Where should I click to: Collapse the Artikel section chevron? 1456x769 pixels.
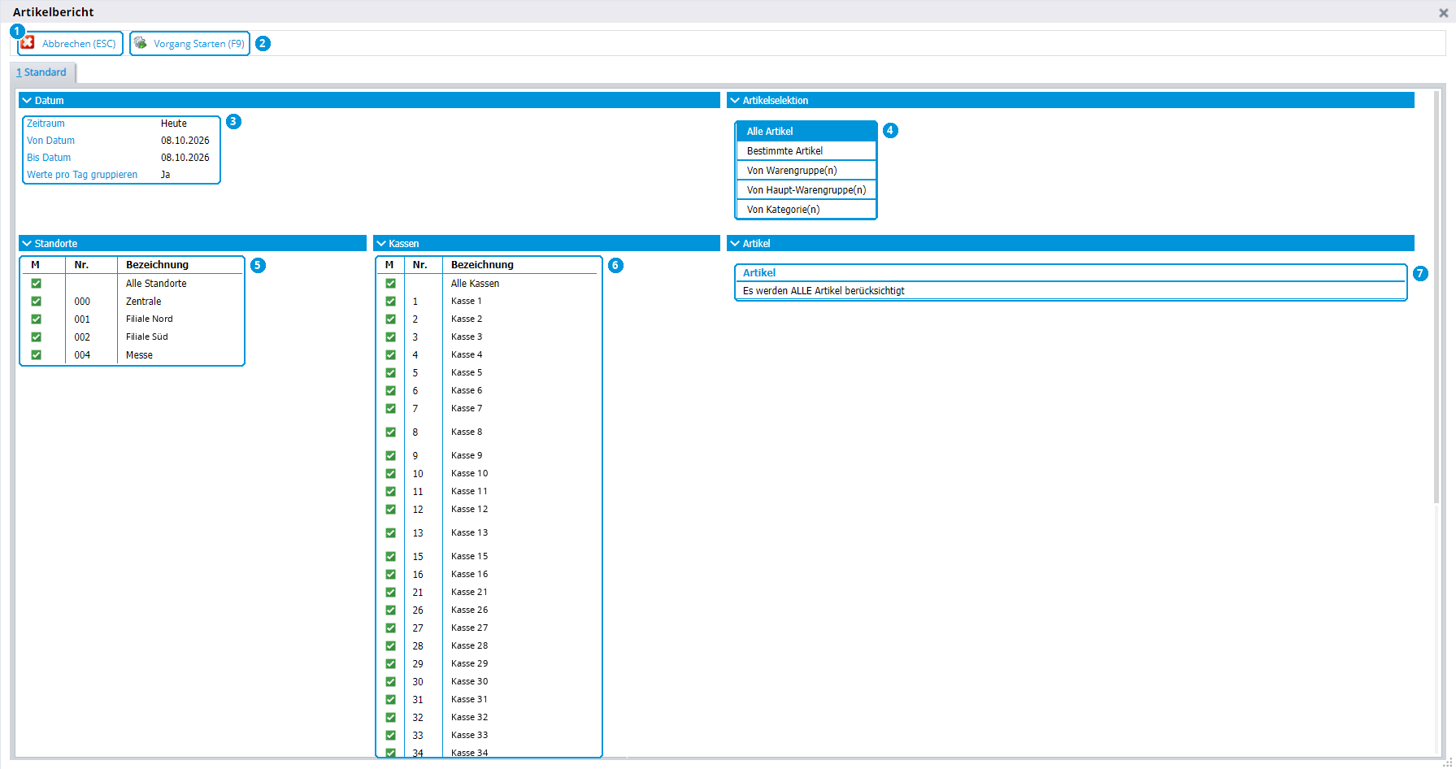[x=735, y=243]
